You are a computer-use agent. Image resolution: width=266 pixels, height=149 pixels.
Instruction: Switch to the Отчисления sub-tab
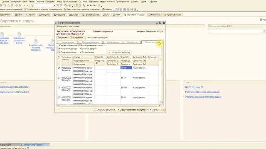pyautogui.click(x=151, y=42)
